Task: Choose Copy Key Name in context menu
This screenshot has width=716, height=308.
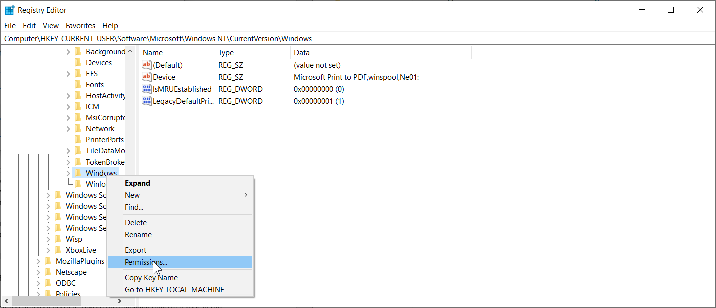Action: click(180, 278)
